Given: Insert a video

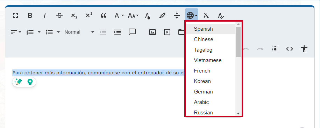Looking at the screenshot, I should (x=167, y=32).
